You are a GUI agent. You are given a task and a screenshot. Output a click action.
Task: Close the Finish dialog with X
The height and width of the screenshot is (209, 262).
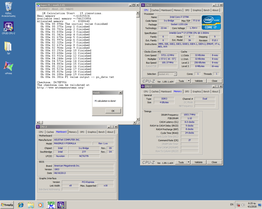(x=120, y=93)
